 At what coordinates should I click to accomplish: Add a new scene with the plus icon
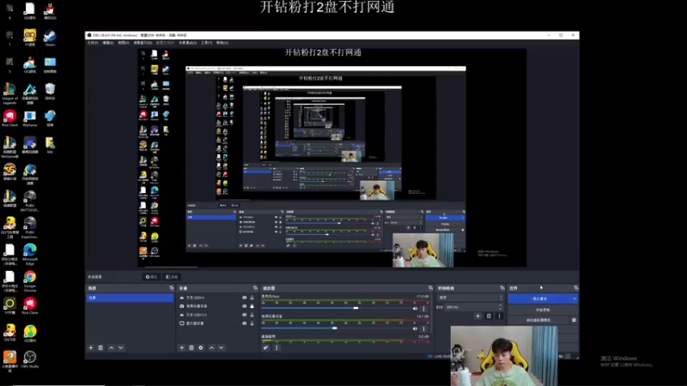click(91, 348)
